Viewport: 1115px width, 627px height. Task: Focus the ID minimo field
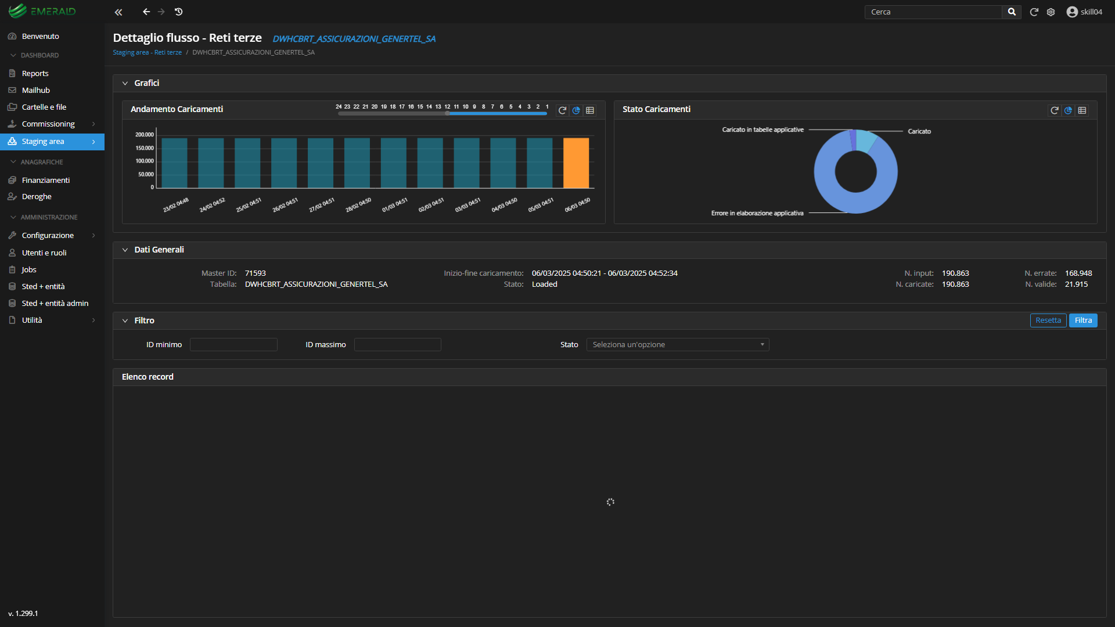tap(233, 345)
